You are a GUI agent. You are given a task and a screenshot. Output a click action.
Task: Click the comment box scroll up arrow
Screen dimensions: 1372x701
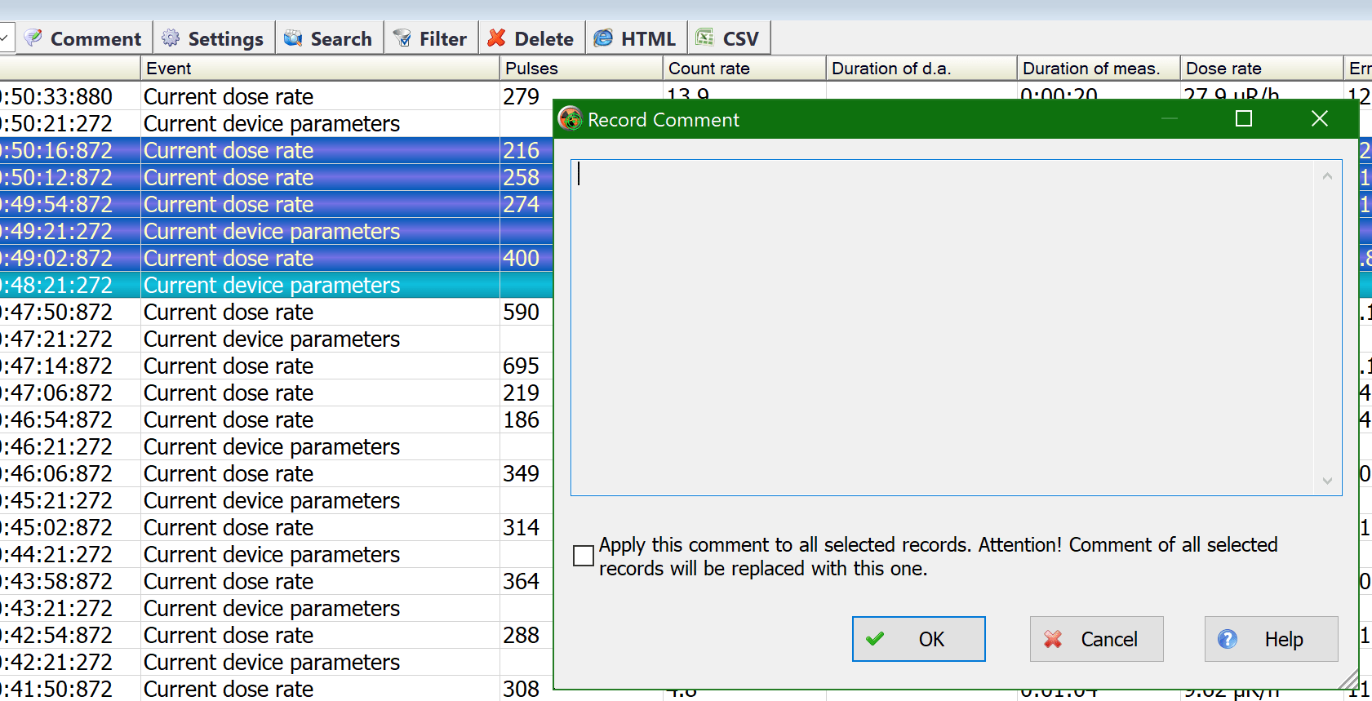[x=1327, y=176]
